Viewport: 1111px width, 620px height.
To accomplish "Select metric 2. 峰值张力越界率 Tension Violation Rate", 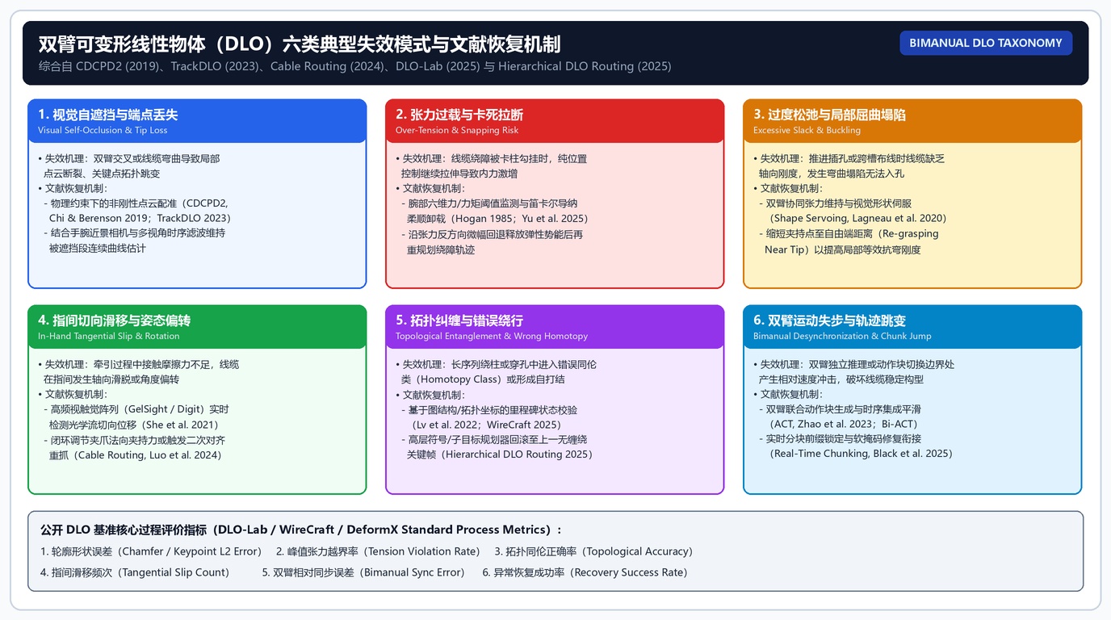I will tap(379, 551).
